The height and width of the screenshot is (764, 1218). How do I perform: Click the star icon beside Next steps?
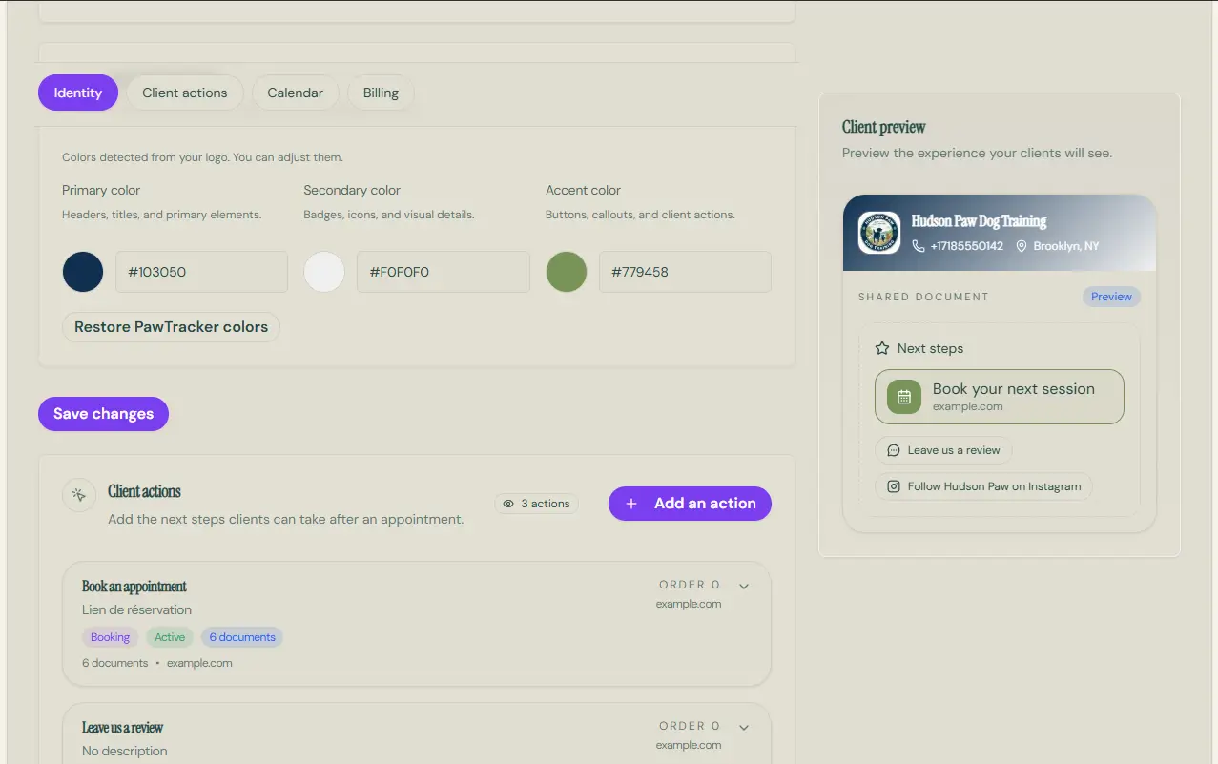click(x=882, y=348)
